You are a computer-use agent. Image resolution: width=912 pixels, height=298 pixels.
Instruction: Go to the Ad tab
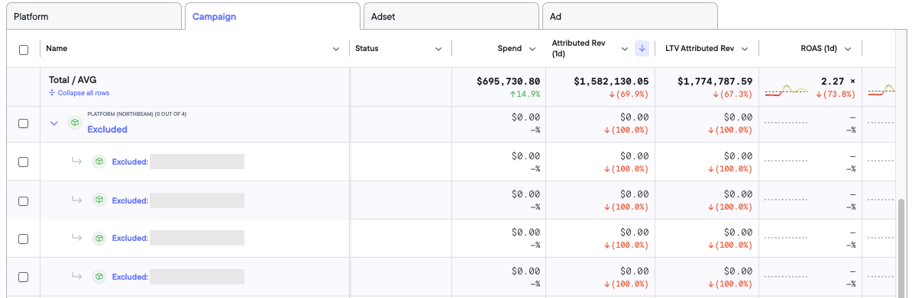coord(630,16)
